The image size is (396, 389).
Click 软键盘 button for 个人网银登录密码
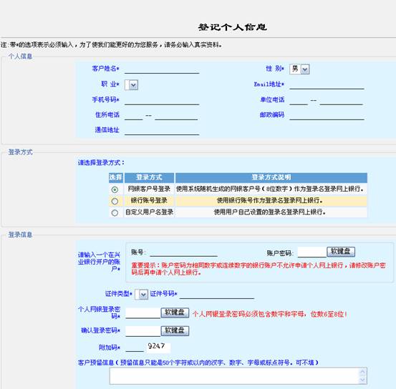[175, 312]
